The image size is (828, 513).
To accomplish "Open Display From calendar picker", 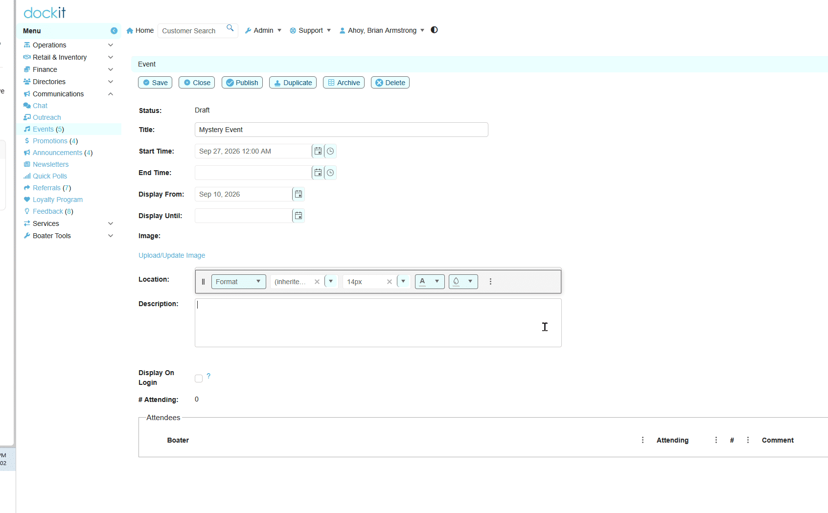I will (299, 194).
